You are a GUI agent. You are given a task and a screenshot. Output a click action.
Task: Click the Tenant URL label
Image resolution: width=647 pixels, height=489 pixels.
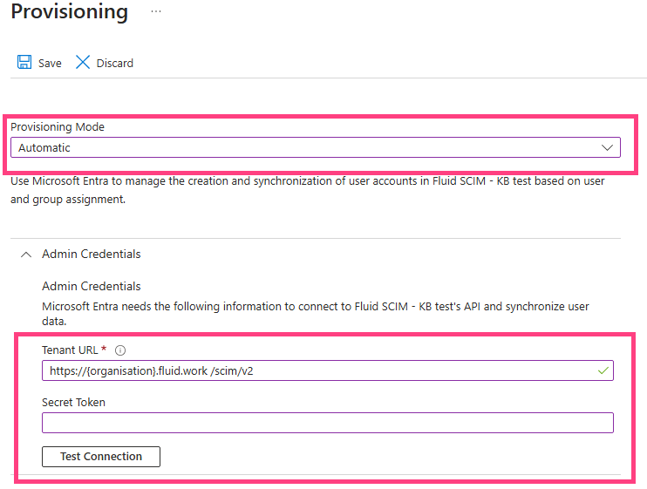coord(70,350)
